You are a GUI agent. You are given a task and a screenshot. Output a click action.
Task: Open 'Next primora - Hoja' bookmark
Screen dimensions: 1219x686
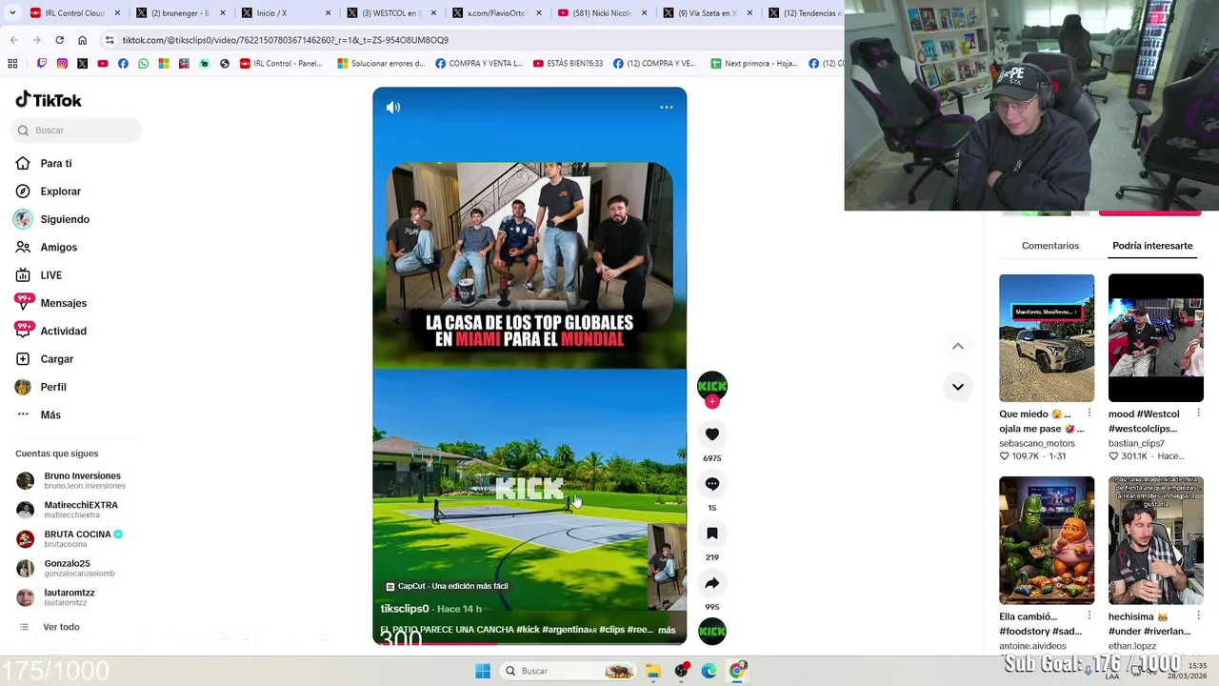tap(754, 64)
